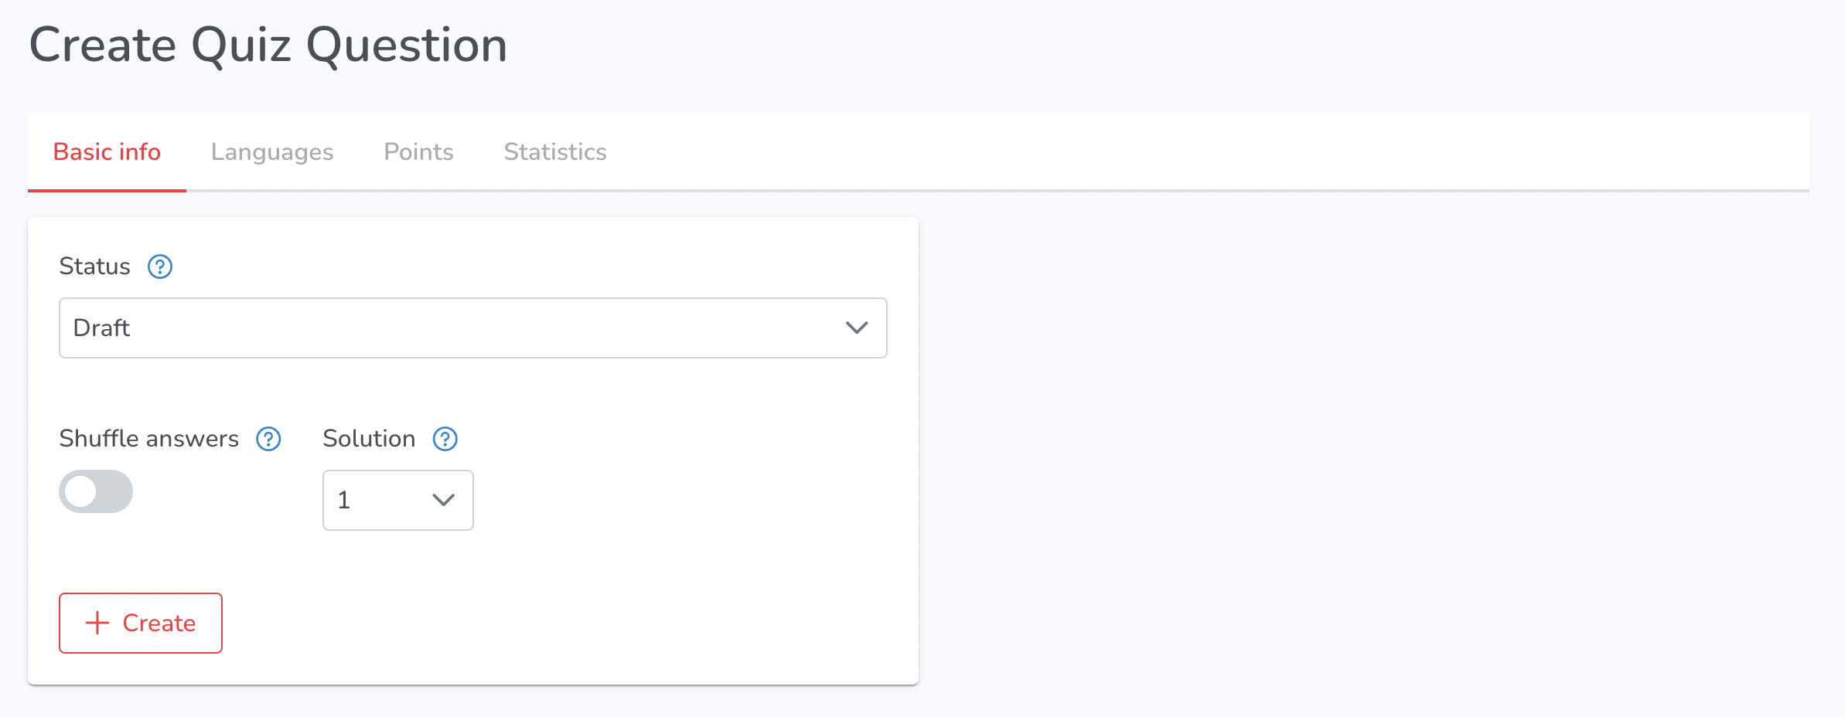Image resolution: width=1845 pixels, height=717 pixels.
Task: Click the Status label text
Action: click(x=94, y=267)
